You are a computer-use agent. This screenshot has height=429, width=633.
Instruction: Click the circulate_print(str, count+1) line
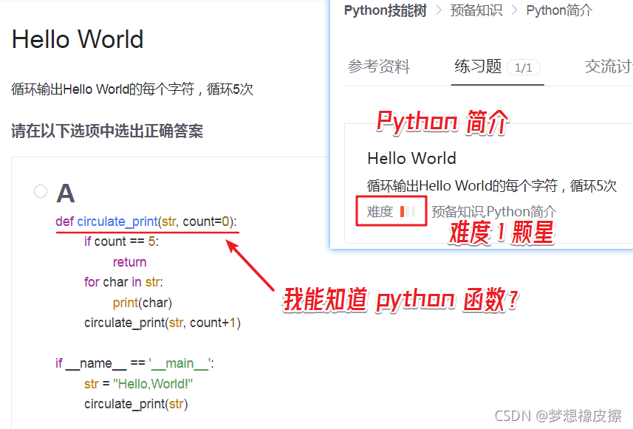(162, 323)
